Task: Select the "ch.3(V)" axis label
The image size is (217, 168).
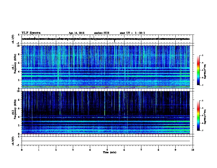Action: pos(13,141)
